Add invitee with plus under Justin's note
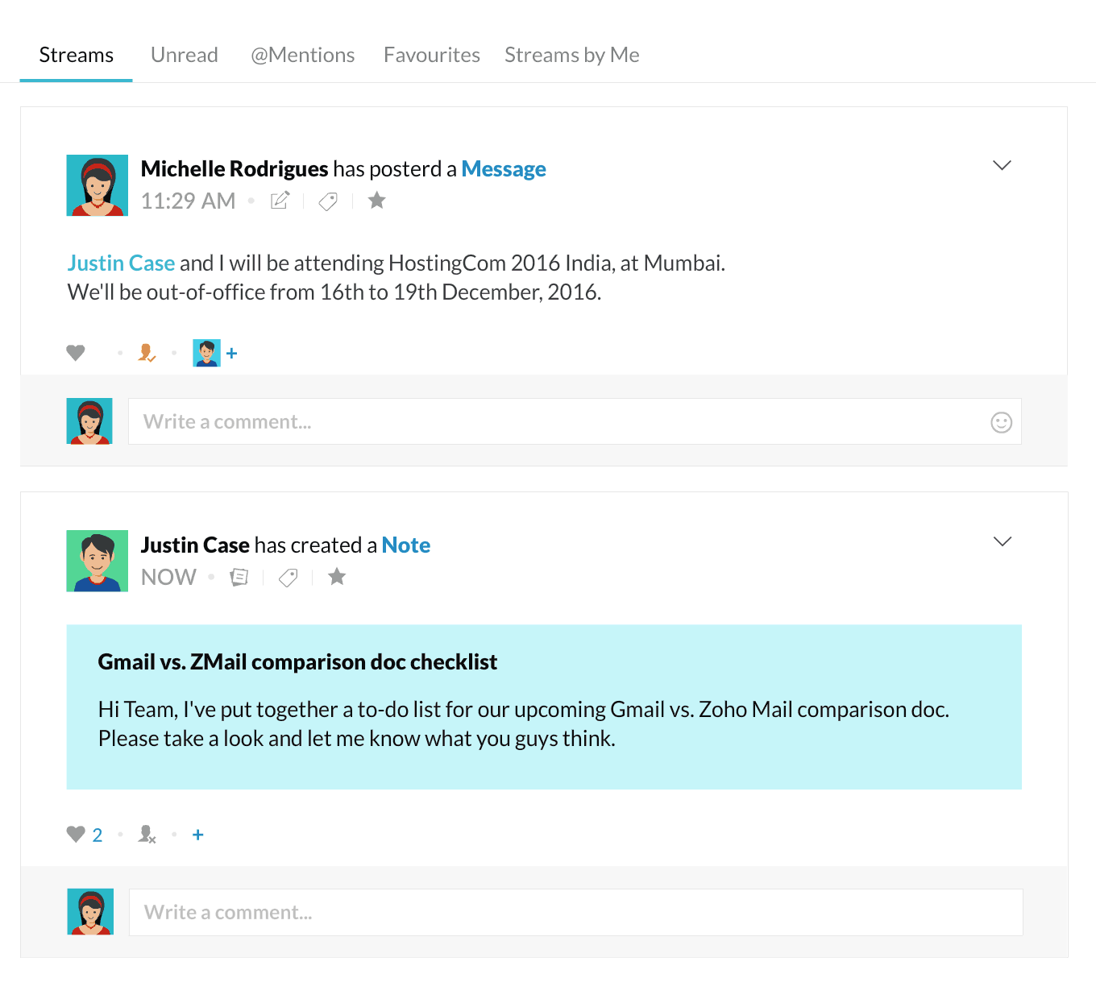1096x999 pixels. [198, 835]
